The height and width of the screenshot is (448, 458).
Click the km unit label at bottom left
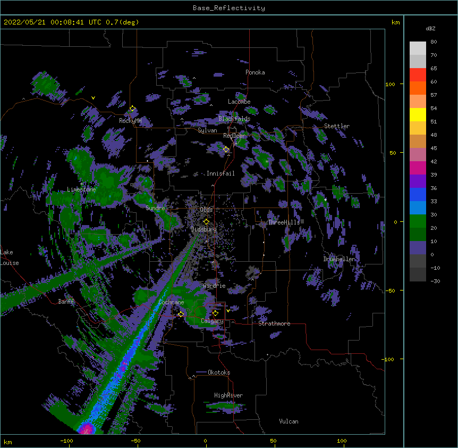8,442
